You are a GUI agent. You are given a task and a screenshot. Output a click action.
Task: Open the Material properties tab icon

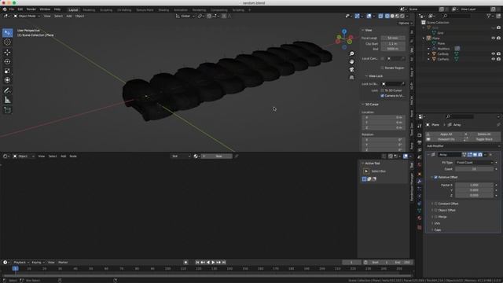coord(419,219)
